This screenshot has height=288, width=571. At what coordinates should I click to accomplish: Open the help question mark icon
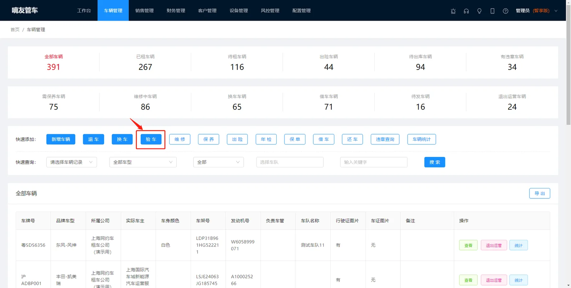click(x=505, y=11)
